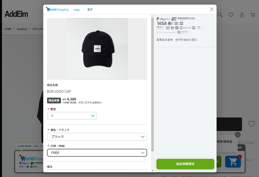Click the modal scrollbar down arrow

click(153, 170)
